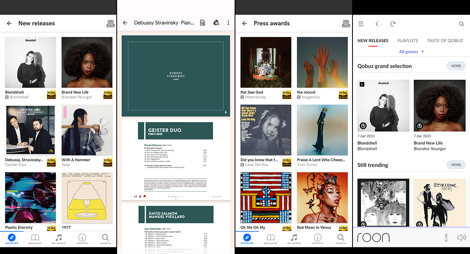This screenshot has width=470, height=254.
Task: Go back from the New releases screen
Action: click(x=9, y=23)
